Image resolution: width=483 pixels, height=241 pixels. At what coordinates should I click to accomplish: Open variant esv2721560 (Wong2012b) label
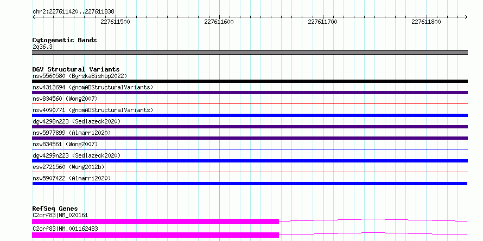pyautogui.click(x=68, y=167)
